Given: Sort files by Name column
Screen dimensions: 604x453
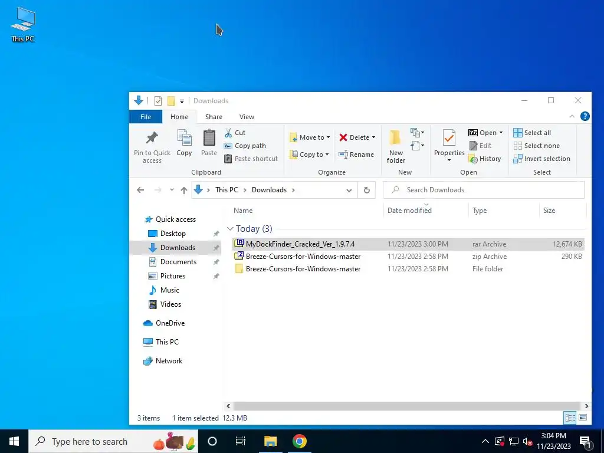Looking at the screenshot, I should point(242,211).
